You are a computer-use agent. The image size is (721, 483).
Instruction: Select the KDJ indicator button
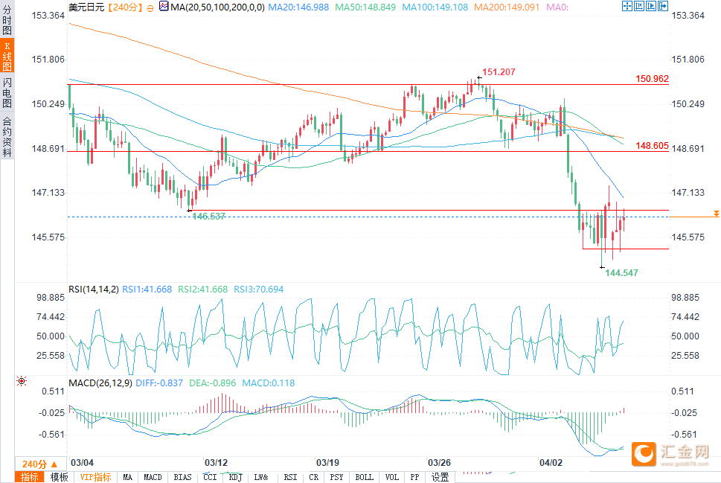(235, 477)
